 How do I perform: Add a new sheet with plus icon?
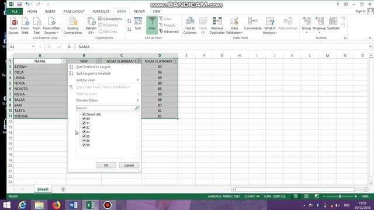pyautogui.click(x=63, y=189)
